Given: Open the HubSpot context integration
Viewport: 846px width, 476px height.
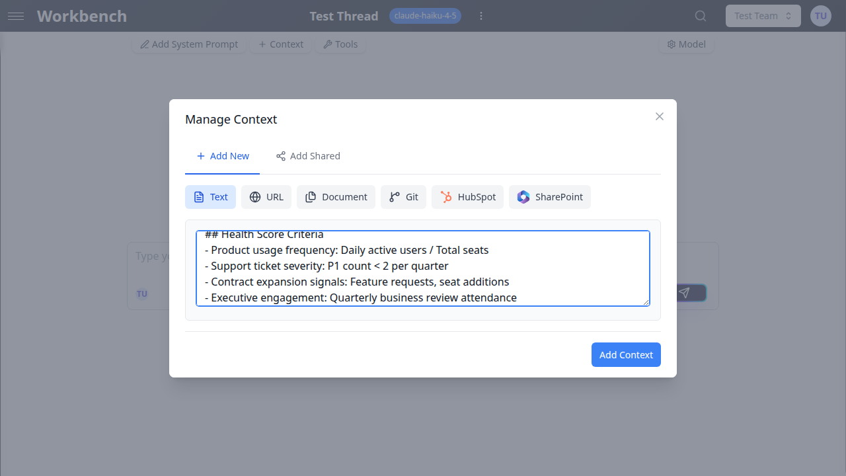Looking at the screenshot, I should click(x=467, y=196).
